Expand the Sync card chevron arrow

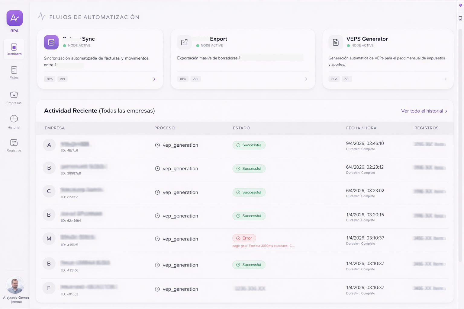click(x=154, y=79)
